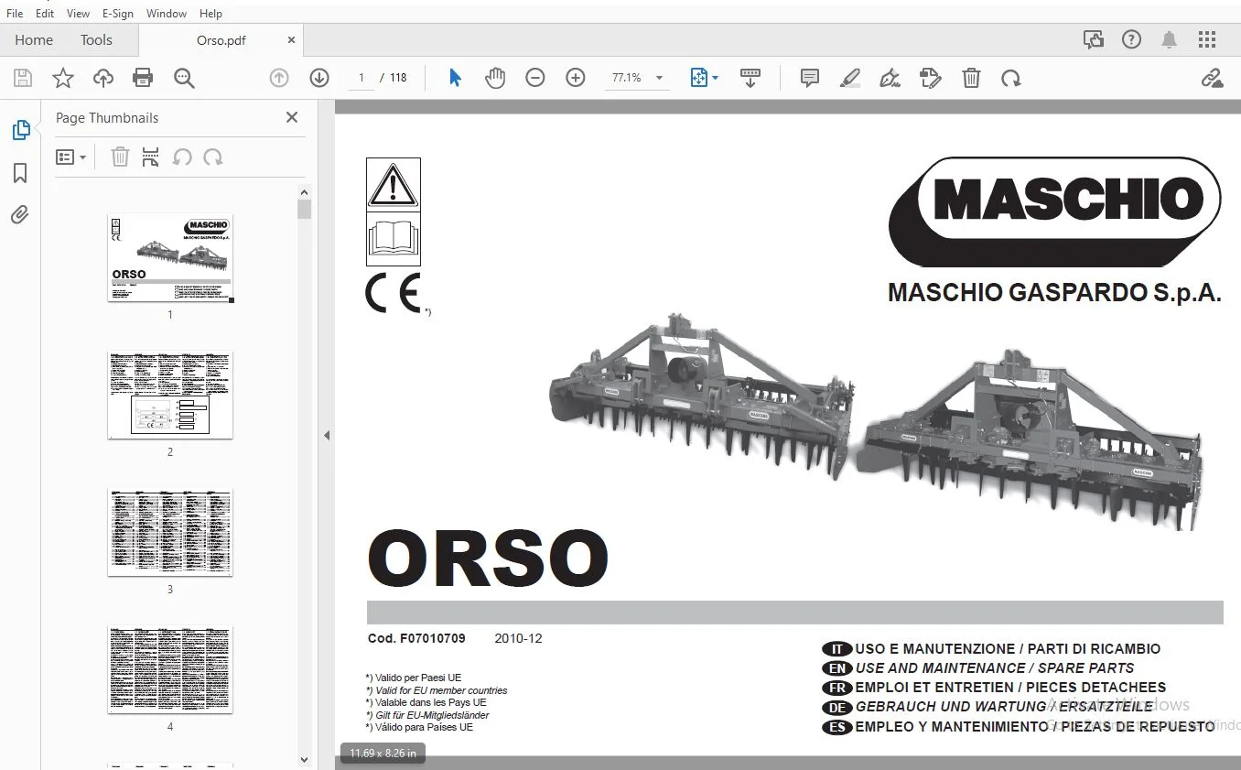Click the page size '11.69 x 8.26 in' label
This screenshot has height=770, width=1241.
tap(383, 754)
